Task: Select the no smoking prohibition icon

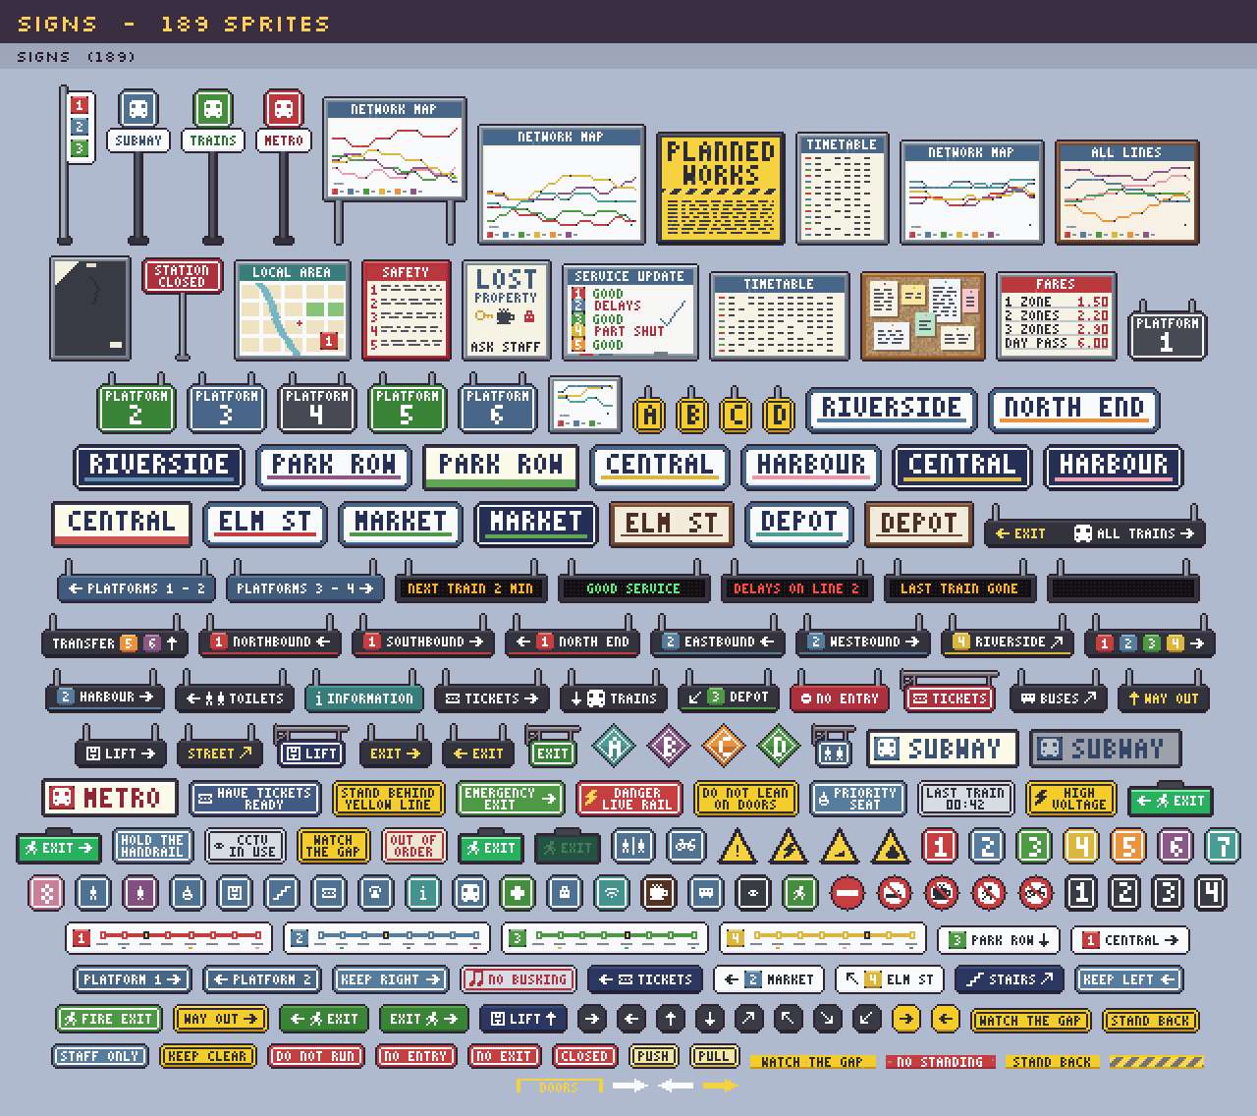Action: click(894, 893)
